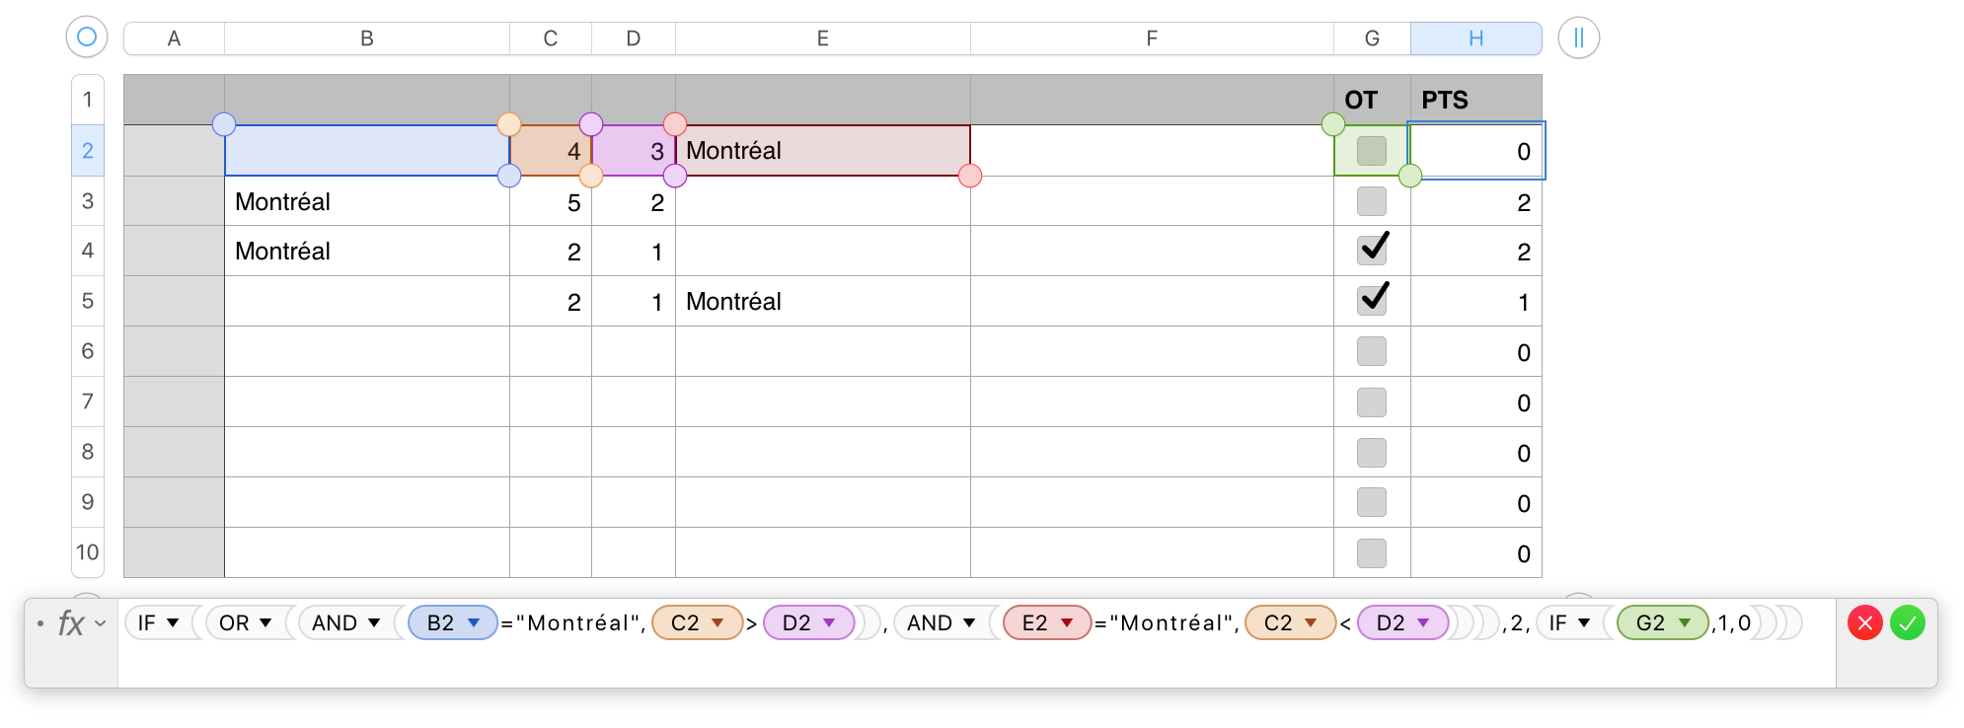
Task: Select the red E2 cell reference token
Action: [1046, 622]
